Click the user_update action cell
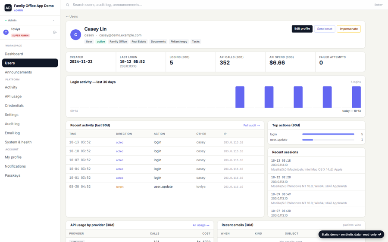This screenshot has height=242, width=388. [x=163, y=187]
